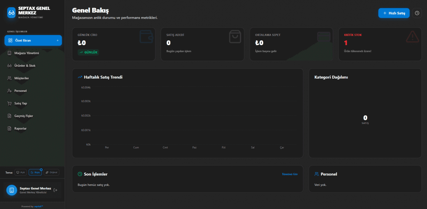The image size is (427, 209).
Task: Click the Septax glasses logo icon
Action: [x=11, y=13]
